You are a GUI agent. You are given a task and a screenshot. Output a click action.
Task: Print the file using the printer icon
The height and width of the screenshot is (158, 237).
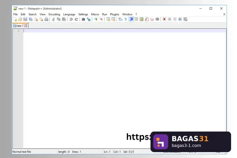(x=46, y=19)
